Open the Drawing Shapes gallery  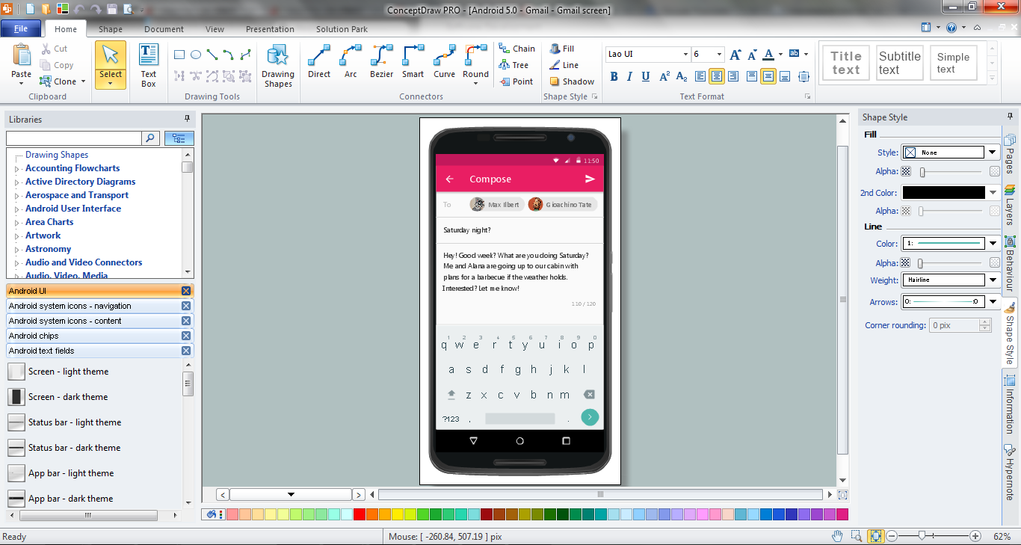coord(278,66)
